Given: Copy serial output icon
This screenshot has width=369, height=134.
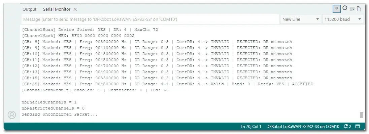Looking at the screenshot, I should (359, 9).
